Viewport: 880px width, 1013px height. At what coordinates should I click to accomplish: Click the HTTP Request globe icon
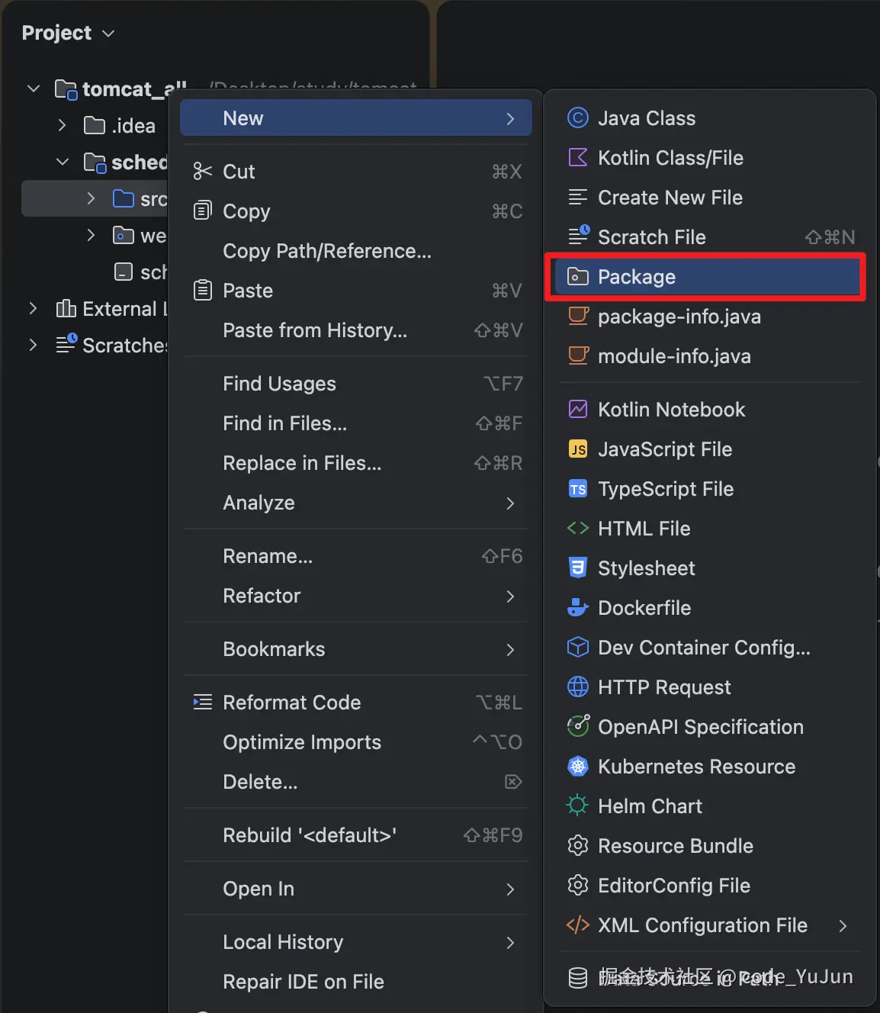point(578,687)
